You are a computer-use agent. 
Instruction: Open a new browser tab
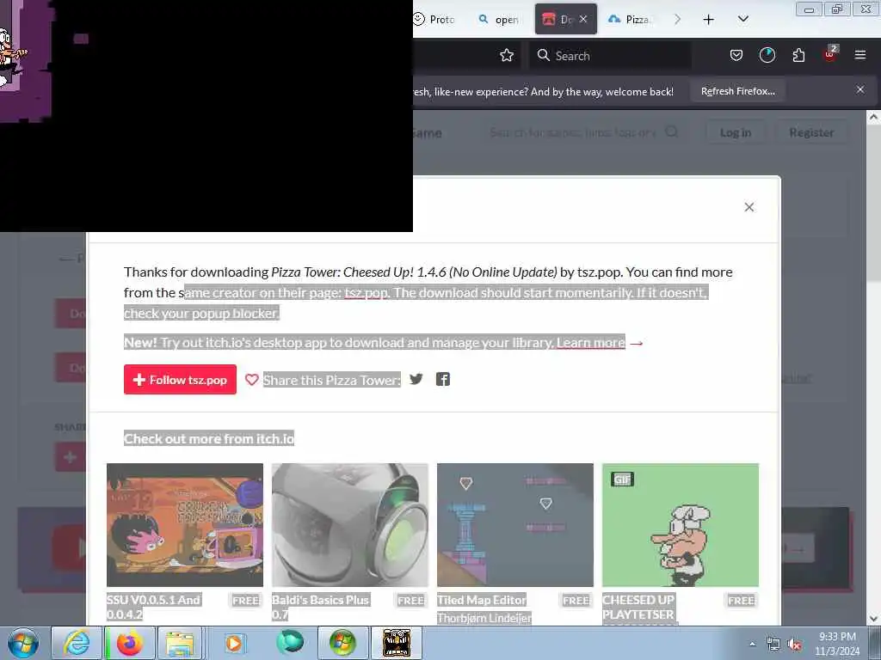pyautogui.click(x=709, y=20)
